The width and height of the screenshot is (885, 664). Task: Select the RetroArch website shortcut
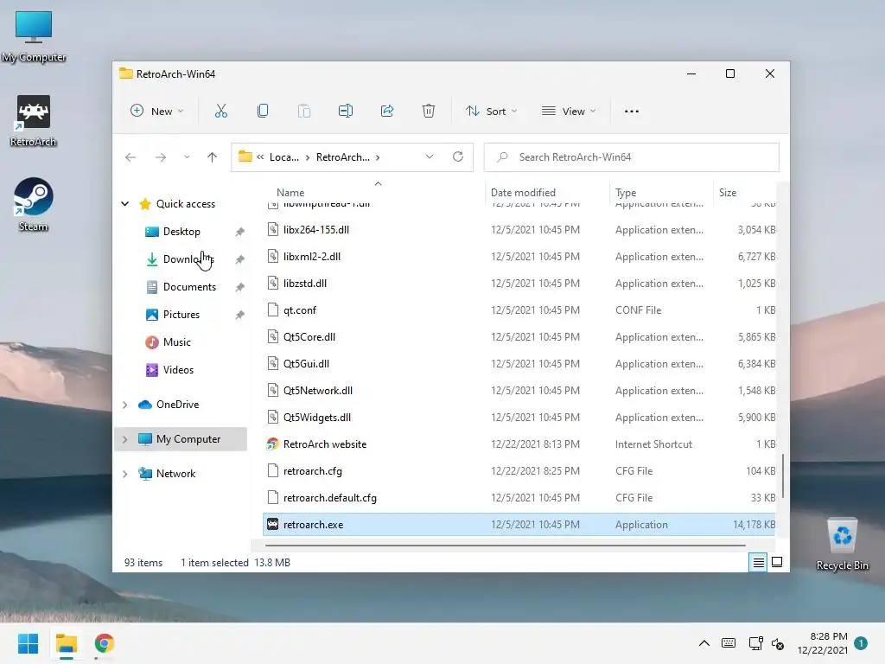[x=519, y=444]
